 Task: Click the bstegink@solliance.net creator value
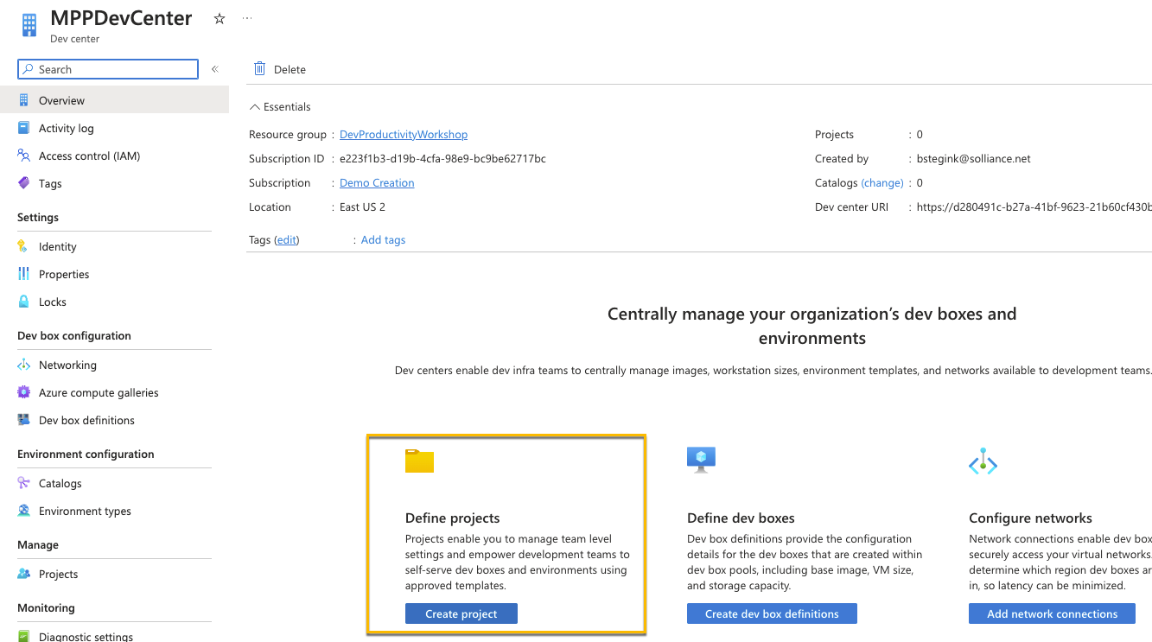(974, 159)
